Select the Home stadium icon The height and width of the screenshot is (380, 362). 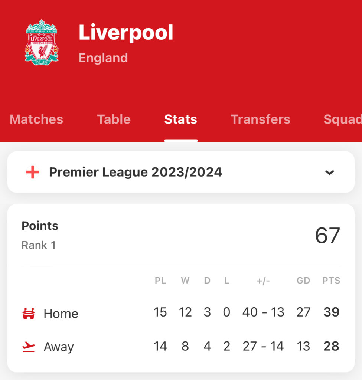29,313
